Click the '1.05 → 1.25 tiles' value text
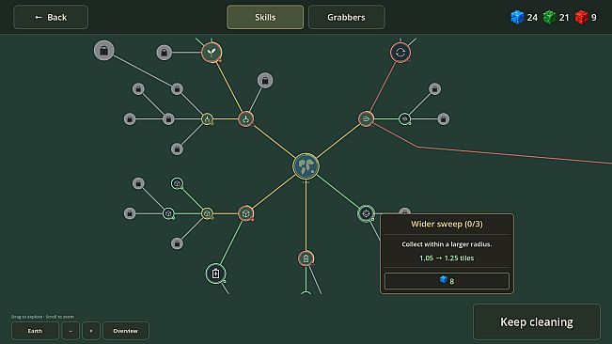The height and width of the screenshot is (344, 612). point(447,258)
